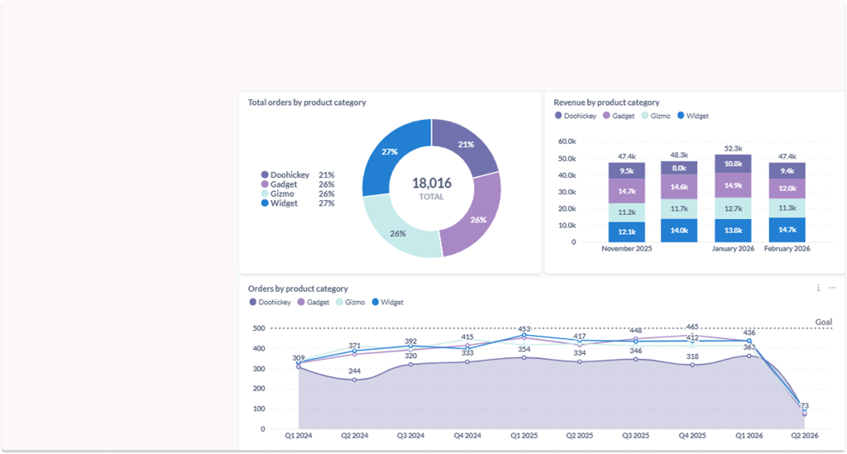Click the 453 peak point at Q1 2025
This screenshot has width=847, height=454.
point(524,335)
